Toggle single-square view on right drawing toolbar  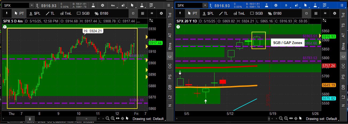(306, 13)
